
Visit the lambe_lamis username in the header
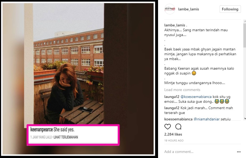click(188, 9)
